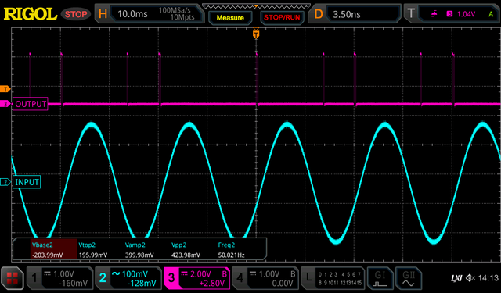Open the red grid menu icon
501x293 pixels.
click(x=13, y=278)
